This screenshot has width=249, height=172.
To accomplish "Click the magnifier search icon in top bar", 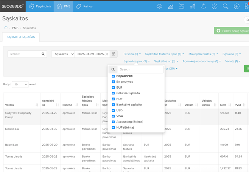I will pyautogui.click(x=226, y=6).
